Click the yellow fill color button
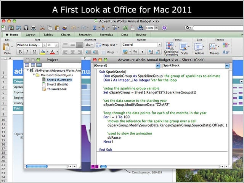This screenshot has height=183, width=244. point(42,52)
